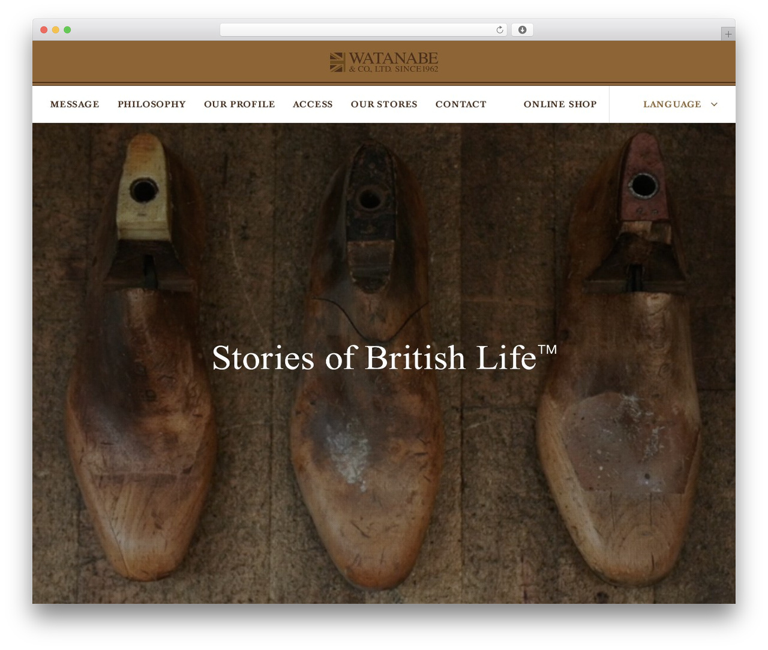
Task: Maximize the window using the green button
Action: [x=67, y=30]
